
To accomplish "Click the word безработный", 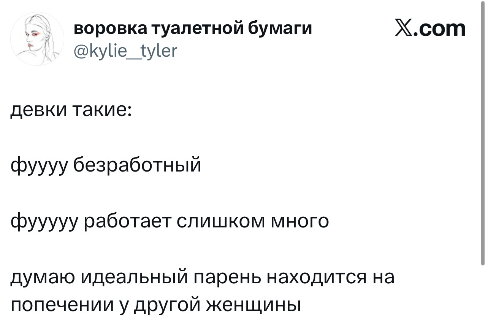I will [x=136, y=165].
